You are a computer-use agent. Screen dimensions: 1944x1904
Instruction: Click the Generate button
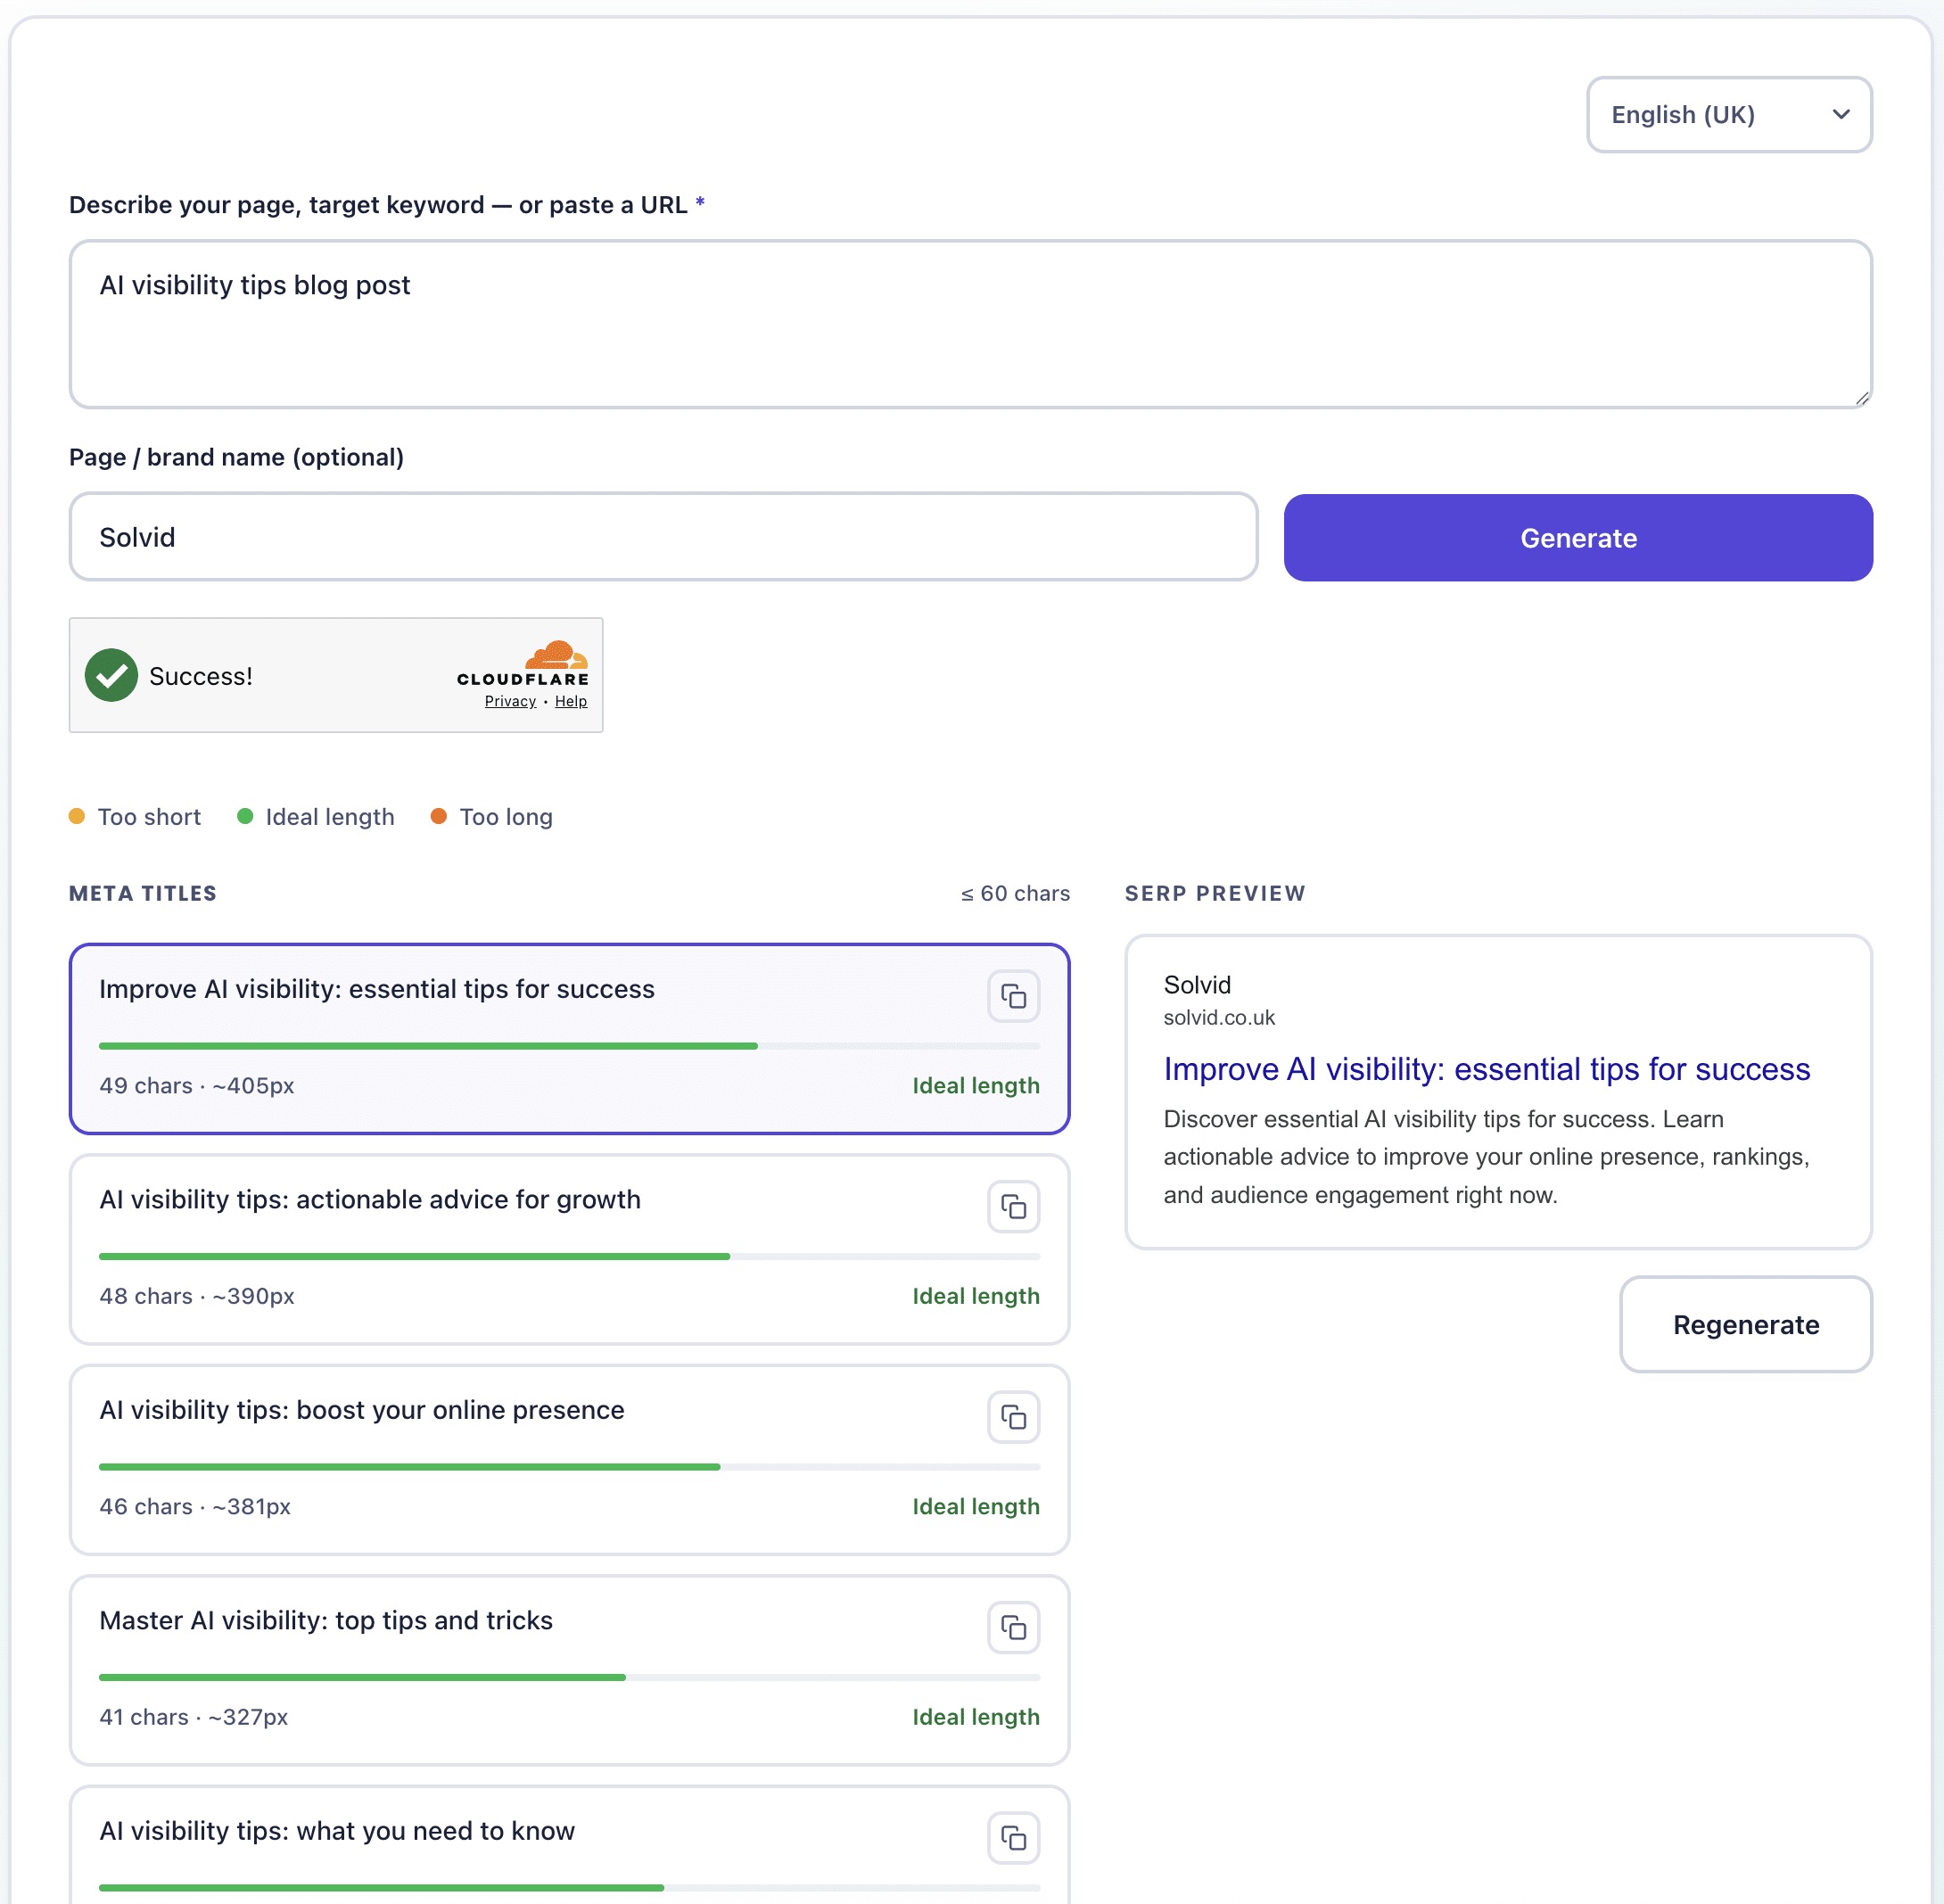point(1578,538)
